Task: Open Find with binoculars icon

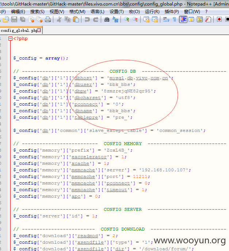Action: (107, 19)
